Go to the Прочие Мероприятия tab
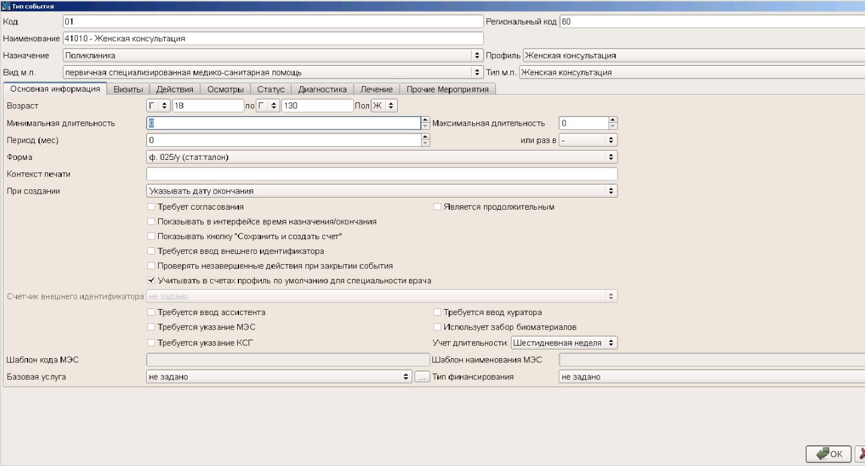 (x=447, y=89)
